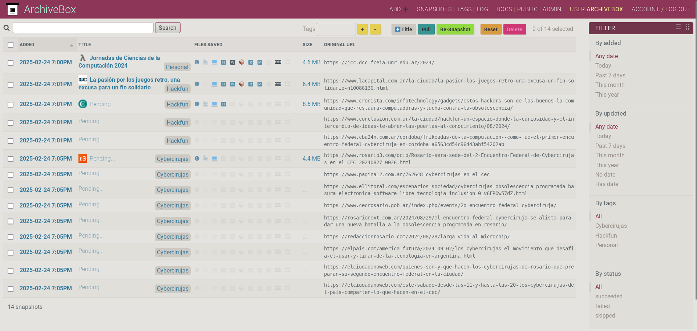
Task: Check the box for Jornadas de Ciencias snapshot
Action: (11, 63)
